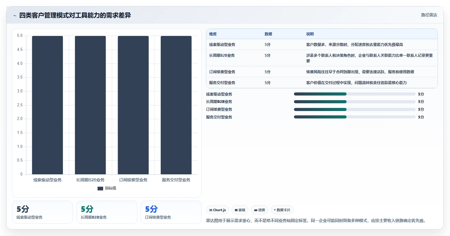Click the 订阅续费型业务 progress bar
450x236 pixels.
[x=355, y=109]
